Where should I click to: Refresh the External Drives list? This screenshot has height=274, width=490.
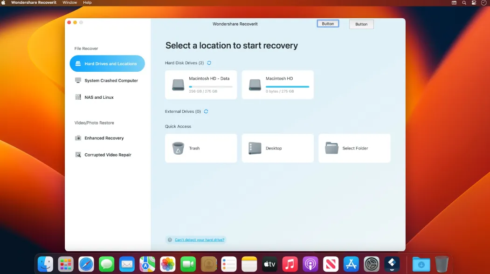click(206, 111)
